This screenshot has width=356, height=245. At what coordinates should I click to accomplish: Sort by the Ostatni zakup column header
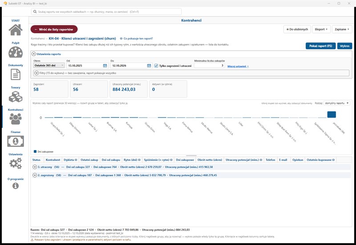pyautogui.click(x=89, y=160)
